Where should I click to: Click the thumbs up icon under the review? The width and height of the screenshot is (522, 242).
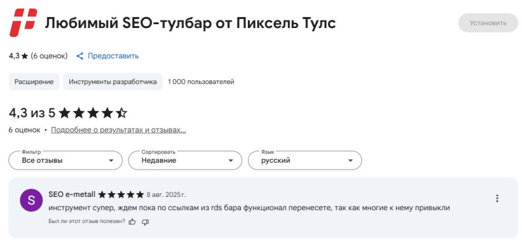[132, 222]
